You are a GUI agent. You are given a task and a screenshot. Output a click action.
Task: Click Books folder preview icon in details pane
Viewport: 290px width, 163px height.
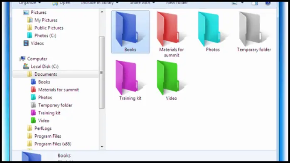(x=32, y=156)
